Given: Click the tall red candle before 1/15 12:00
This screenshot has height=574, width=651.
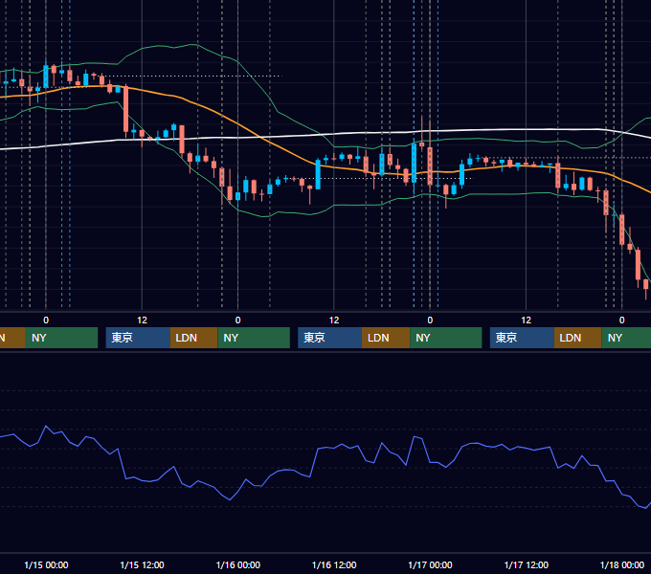Looking at the screenshot, I should (125, 109).
